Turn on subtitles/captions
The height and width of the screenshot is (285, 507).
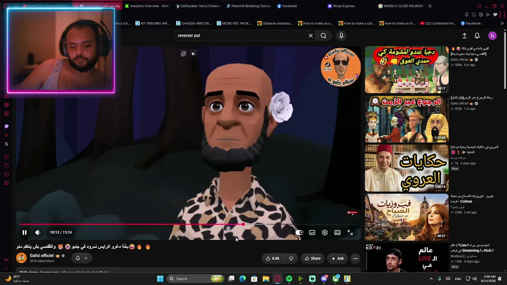[312, 233]
